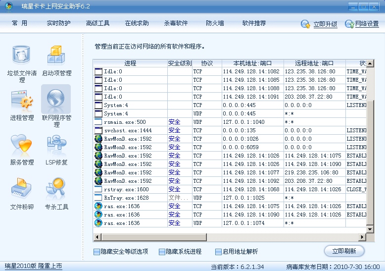The image size is (385, 271).
Task: Sort by 安全级别 column header
Action: (180, 63)
